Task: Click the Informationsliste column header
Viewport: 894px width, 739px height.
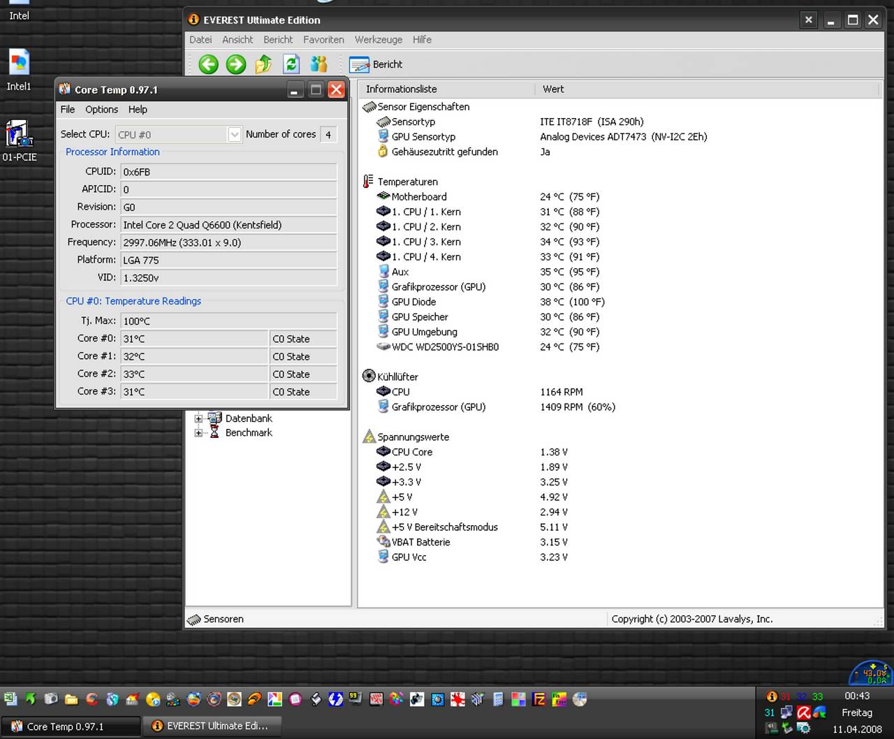Action: 447,89
